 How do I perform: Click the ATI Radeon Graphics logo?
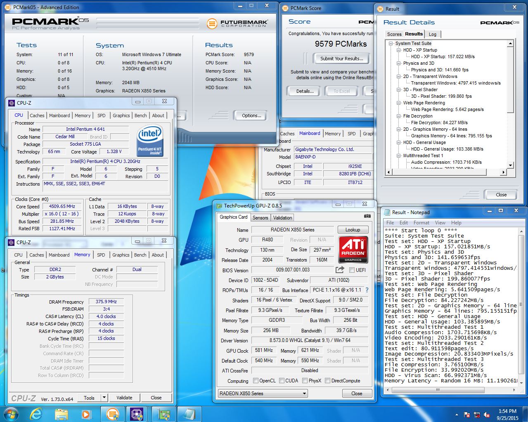[353, 249]
